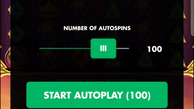This screenshot has height=109, width=194.
Task: Click the green filled portion of autospins slider
Action: coord(65,48)
